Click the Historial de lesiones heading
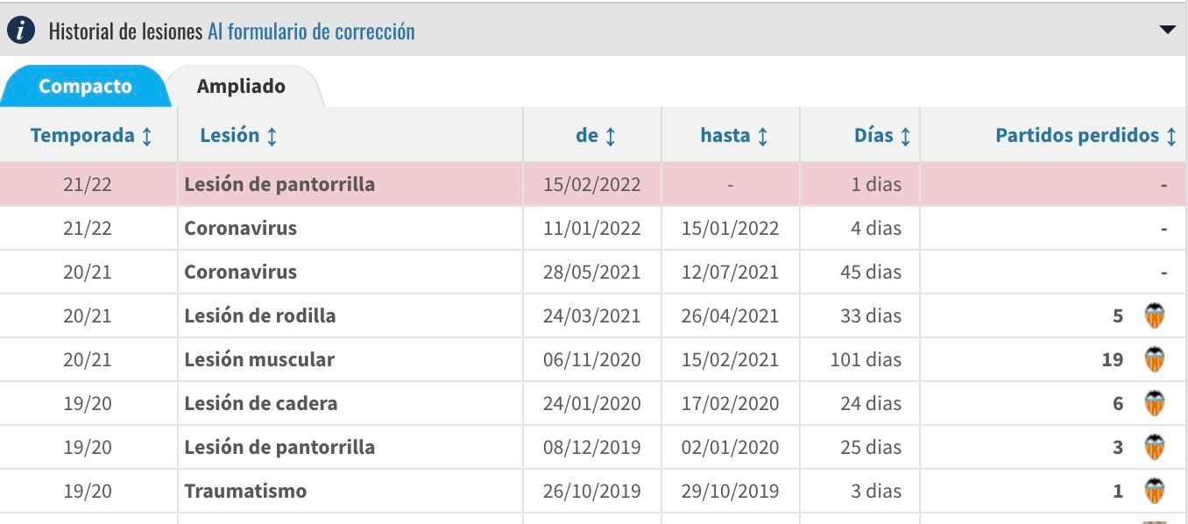This screenshot has height=524, width=1188. click(122, 30)
